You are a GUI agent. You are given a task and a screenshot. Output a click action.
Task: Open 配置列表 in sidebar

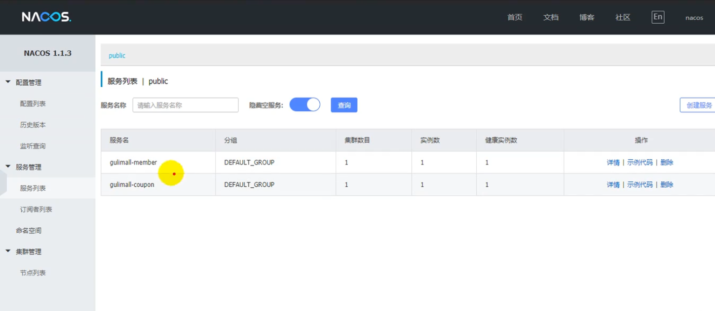point(33,104)
